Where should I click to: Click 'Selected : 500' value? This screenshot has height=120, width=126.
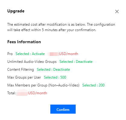point(55,77)
